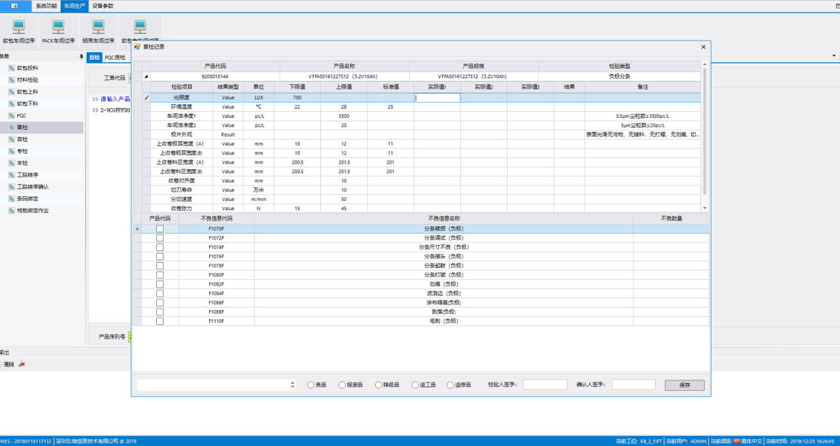Check the F1084F defect checkbox
Screen dimensions: 840x446
[160, 294]
